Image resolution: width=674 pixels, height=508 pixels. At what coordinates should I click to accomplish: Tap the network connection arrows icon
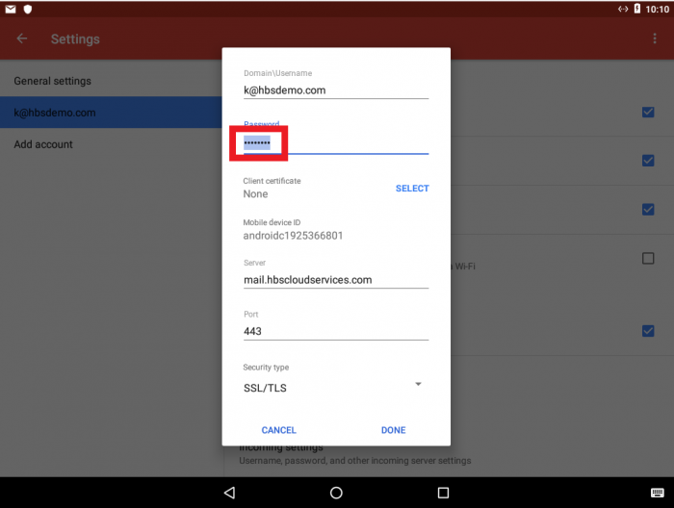(623, 9)
